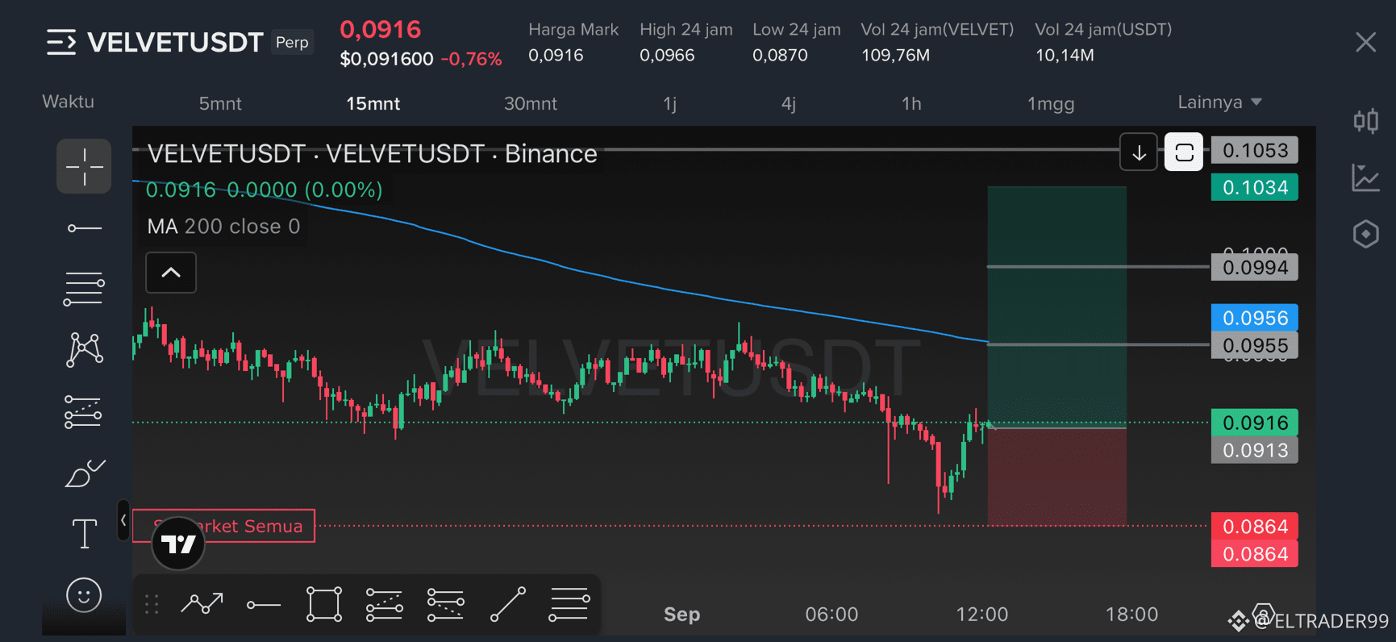The height and width of the screenshot is (642, 1396).
Task: Open the emoji sticker tool
Action: (x=84, y=596)
